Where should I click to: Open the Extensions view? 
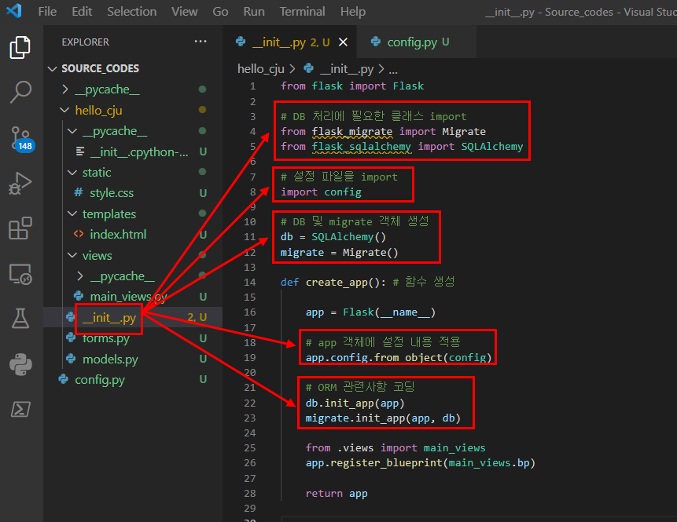click(x=20, y=228)
